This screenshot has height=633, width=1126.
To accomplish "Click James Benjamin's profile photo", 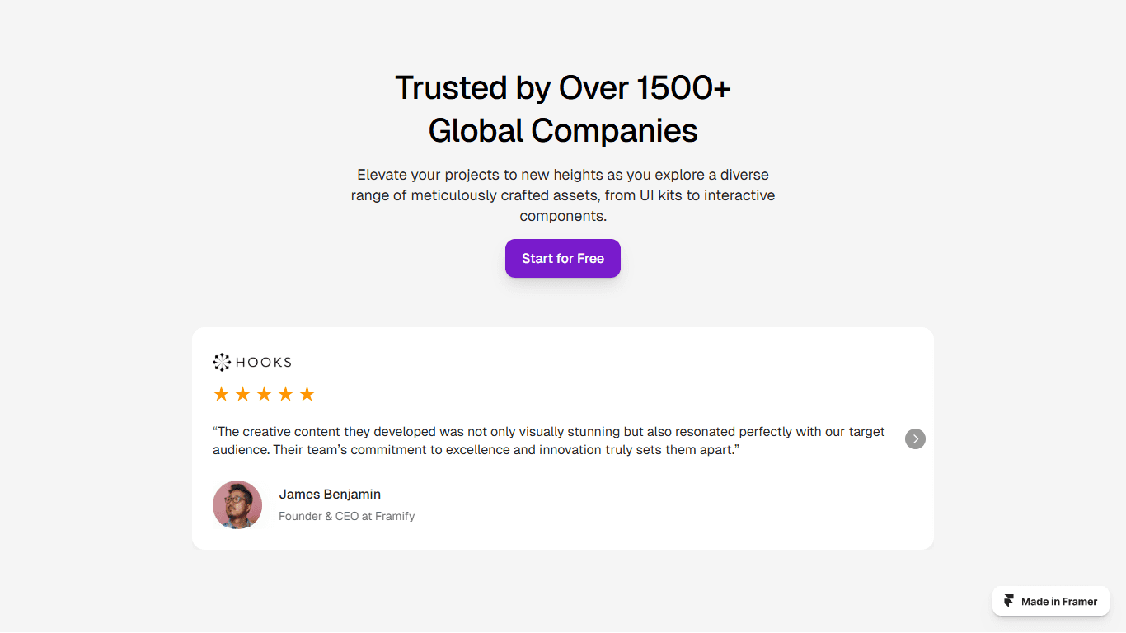I will tap(237, 504).
